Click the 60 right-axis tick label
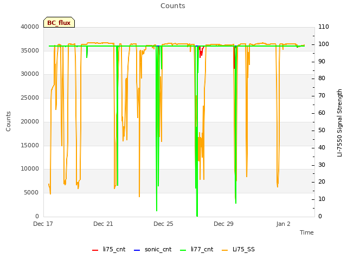The image size is (347, 260). (322, 113)
